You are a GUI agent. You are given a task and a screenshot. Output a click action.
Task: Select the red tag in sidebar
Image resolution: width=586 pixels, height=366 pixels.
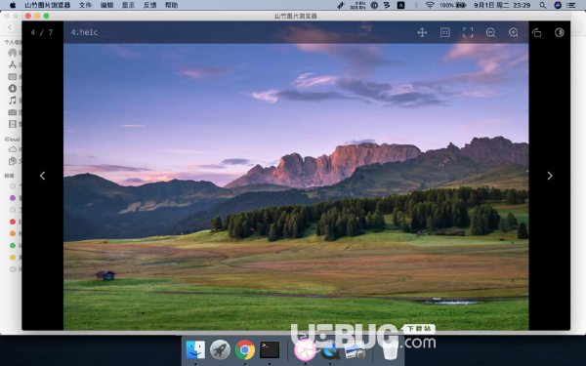tap(13, 222)
